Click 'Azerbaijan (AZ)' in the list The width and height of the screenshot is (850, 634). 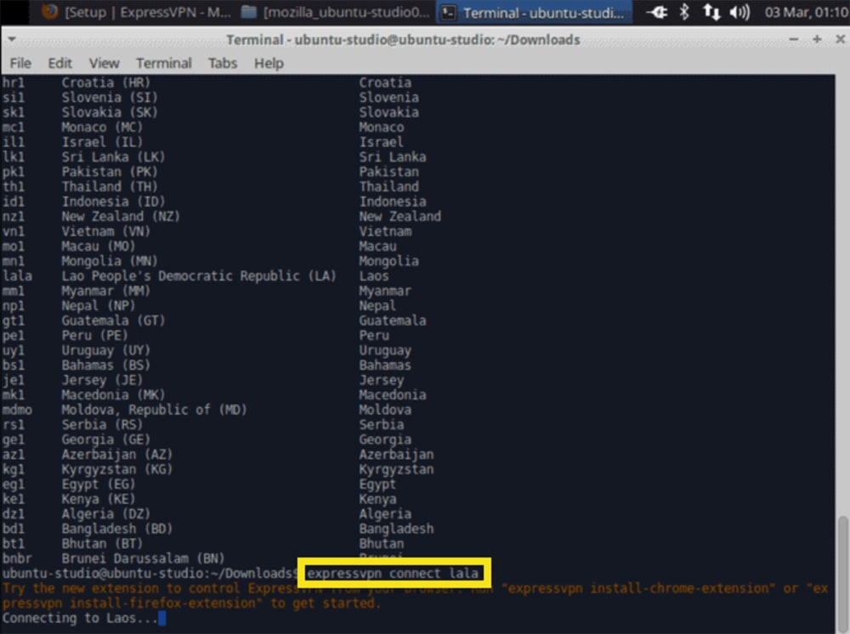117,455
